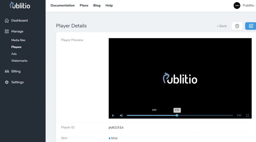Open Documentation in top menu
The width and height of the screenshot is (256, 142).
click(63, 5)
